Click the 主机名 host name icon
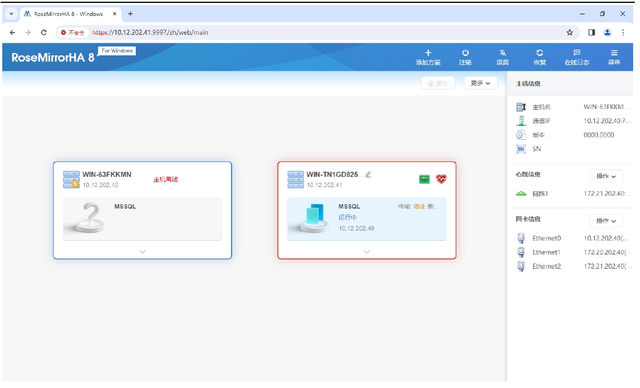 click(x=521, y=107)
